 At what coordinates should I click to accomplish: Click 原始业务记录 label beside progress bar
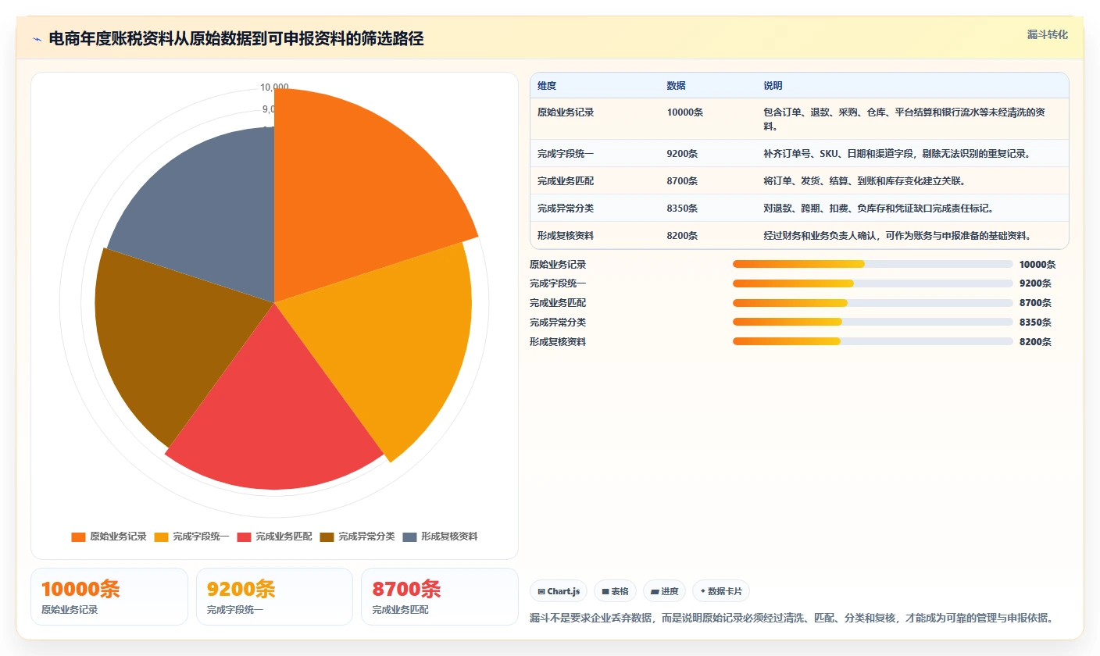558,265
